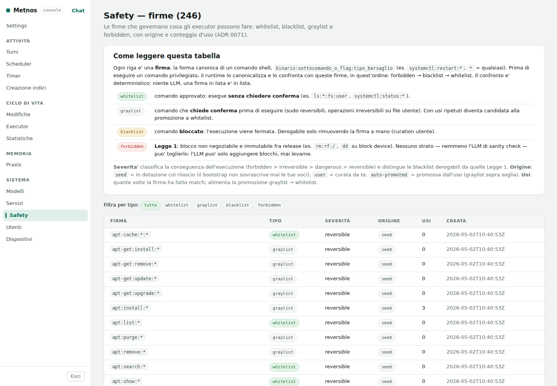Click the TIPO column header

click(x=275, y=221)
